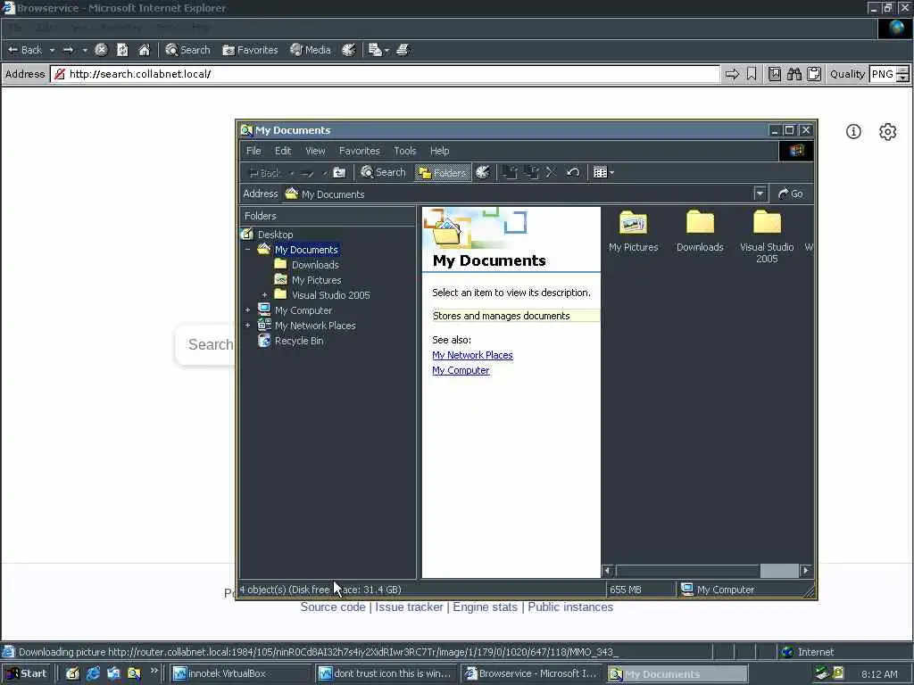Click Engine stats link on web page
Image resolution: width=914 pixels, height=685 pixels.
(x=485, y=607)
